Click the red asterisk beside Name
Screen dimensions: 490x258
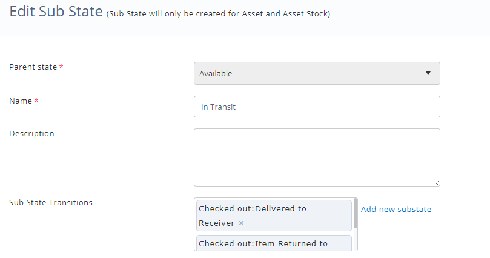tap(37, 101)
